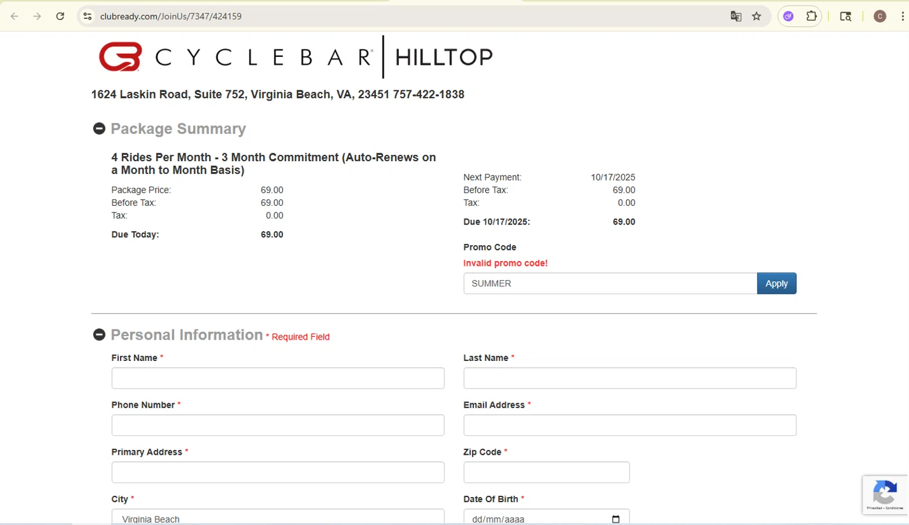909x525 pixels.
Task: Click the Email Address field
Action: pos(630,426)
